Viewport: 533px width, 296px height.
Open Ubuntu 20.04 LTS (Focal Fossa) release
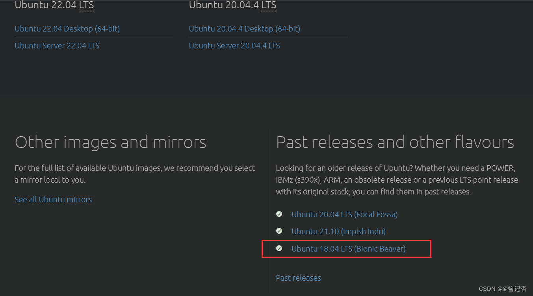(344, 215)
